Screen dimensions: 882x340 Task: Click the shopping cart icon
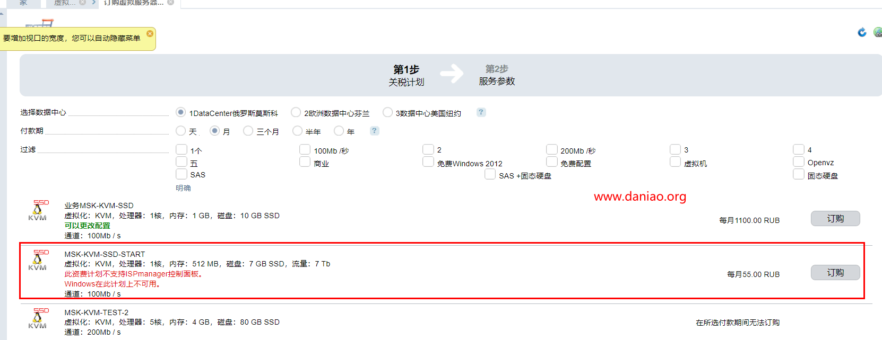[x=40, y=23]
